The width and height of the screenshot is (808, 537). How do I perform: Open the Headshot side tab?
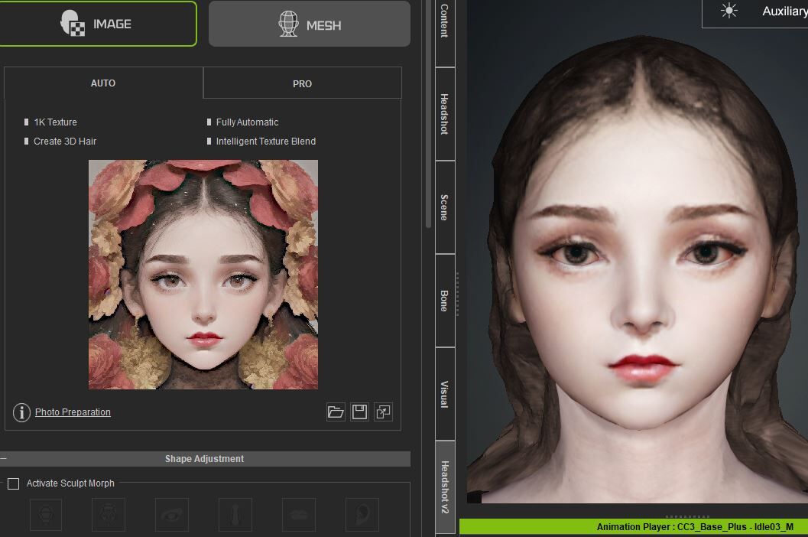click(x=445, y=114)
